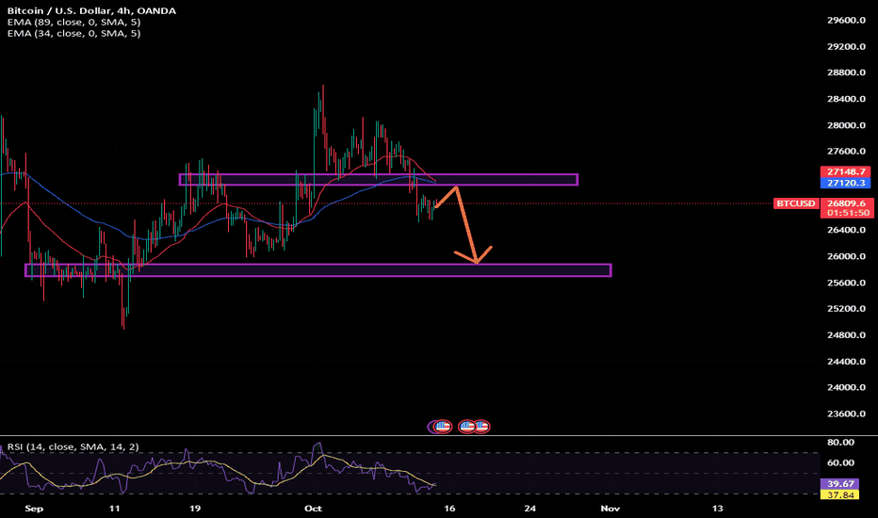The image size is (878, 518).
Task: Click the 25600.0 price axis label
Action: tap(846, 283)
